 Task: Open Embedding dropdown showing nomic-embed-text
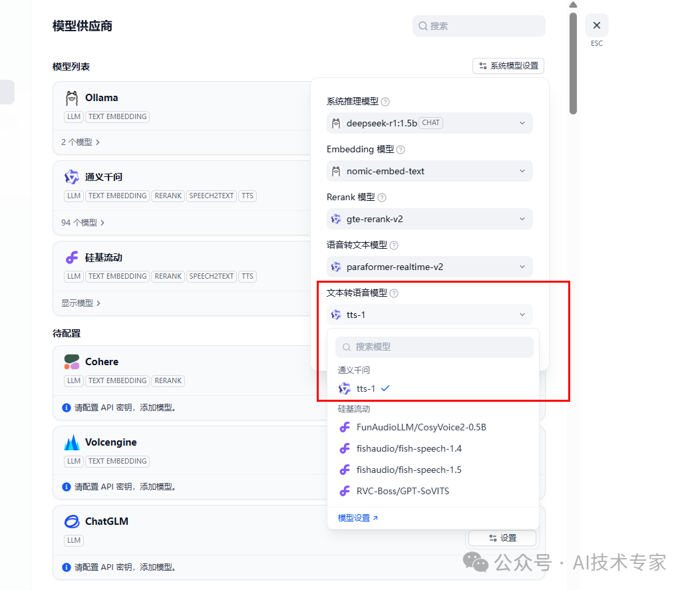(430, 171)
